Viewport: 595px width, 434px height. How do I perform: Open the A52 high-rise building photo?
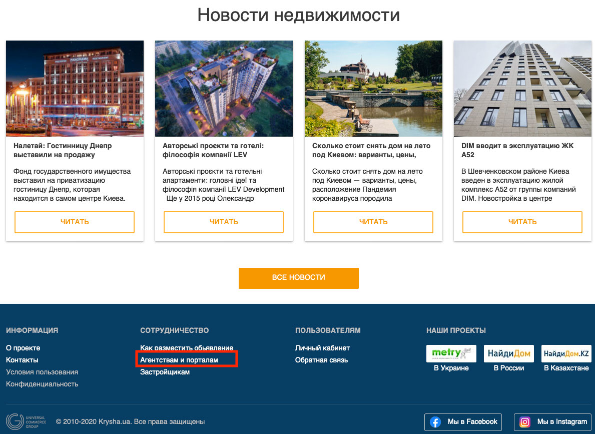(522, 89)
